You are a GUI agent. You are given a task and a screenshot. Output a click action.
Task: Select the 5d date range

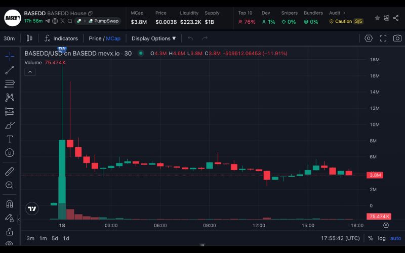click(55, 238)
